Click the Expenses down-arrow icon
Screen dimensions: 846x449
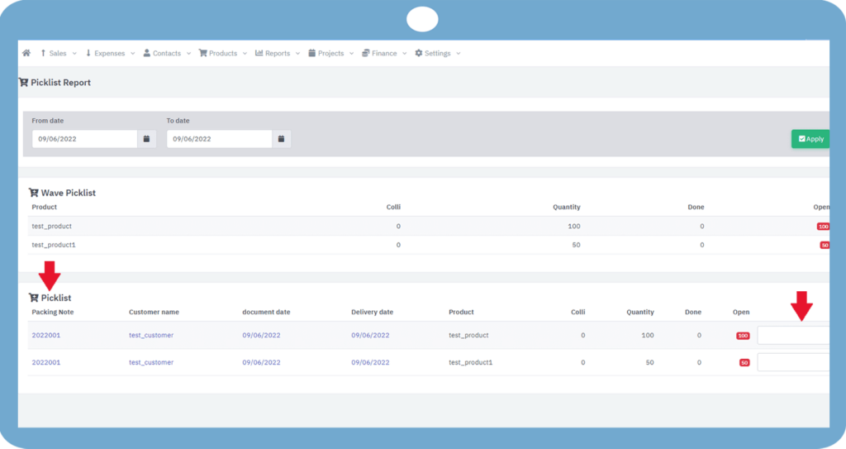88,53
